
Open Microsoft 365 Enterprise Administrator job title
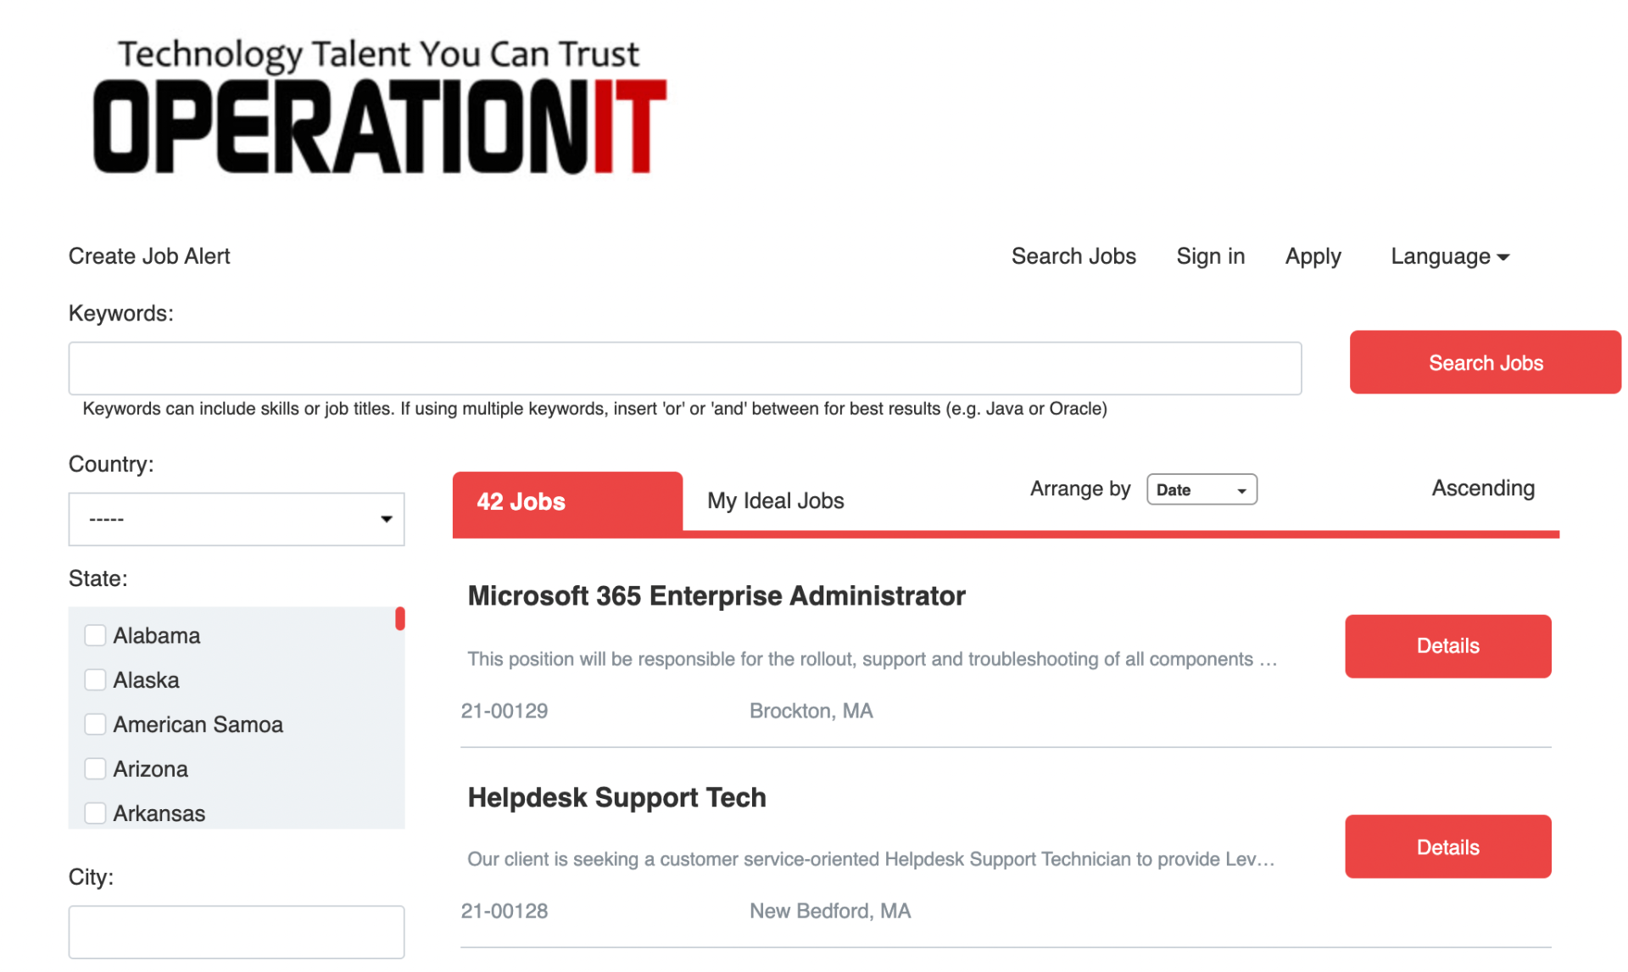tap(716, 595)
